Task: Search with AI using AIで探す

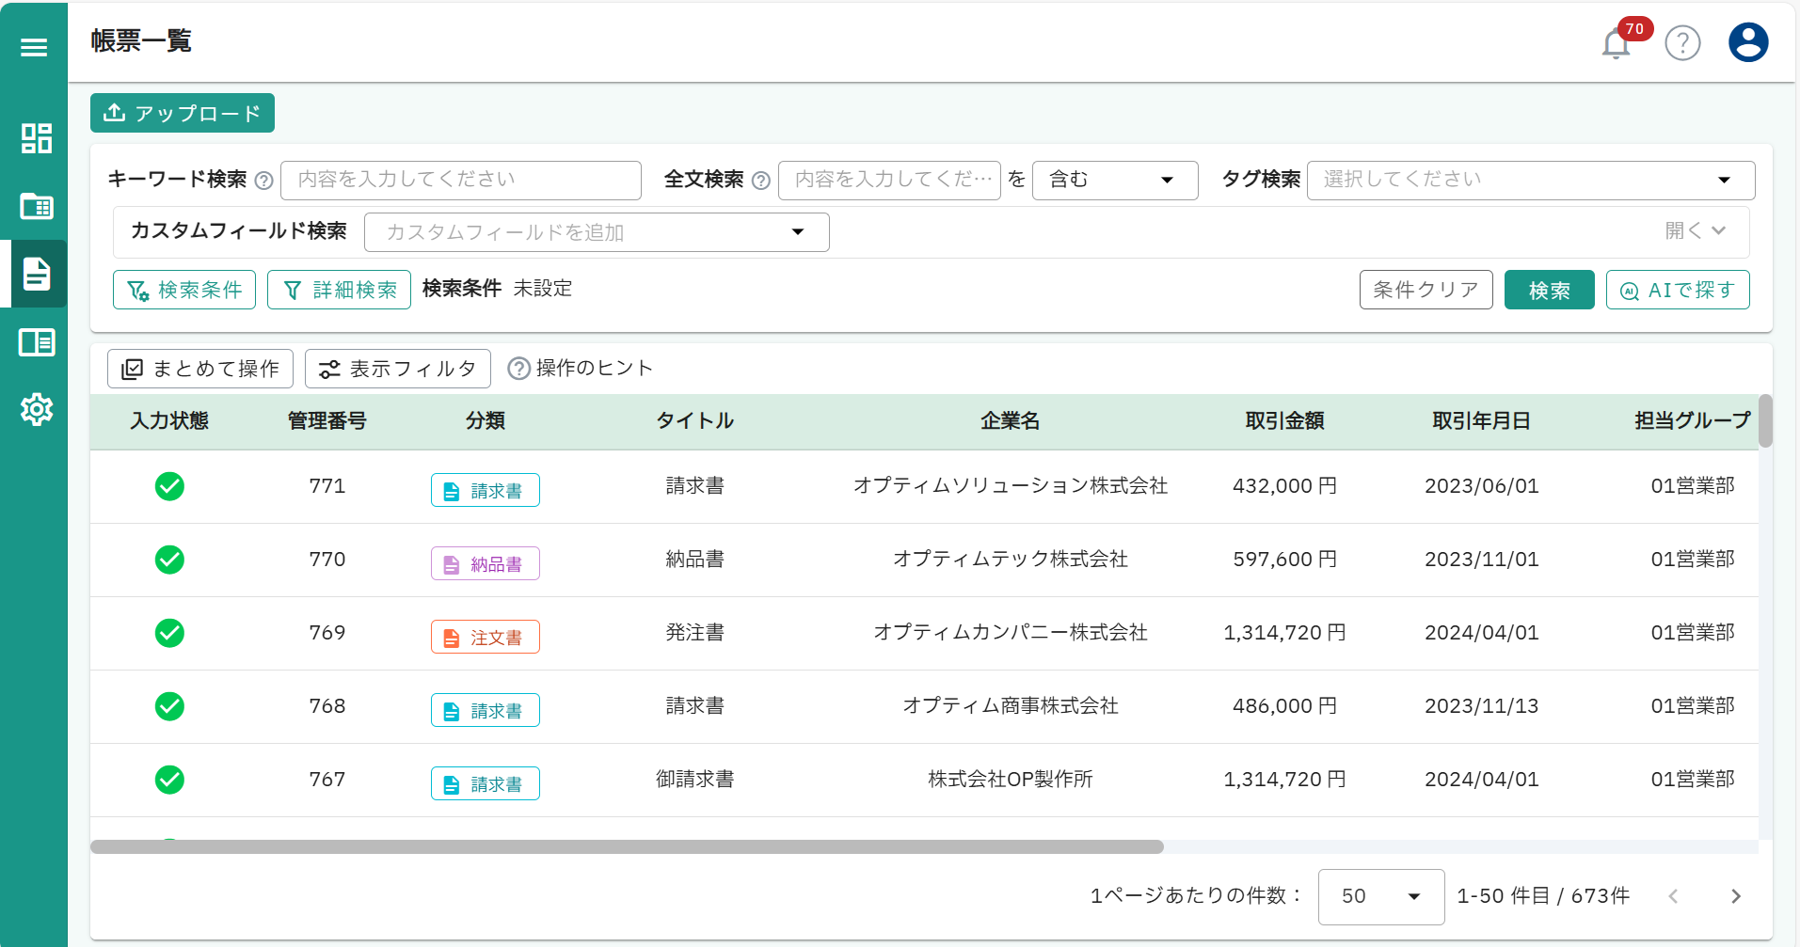Action: click(1678, 290)
